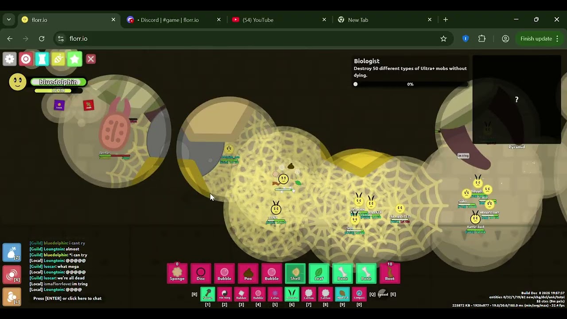Open the green star achievements icon

74,59
